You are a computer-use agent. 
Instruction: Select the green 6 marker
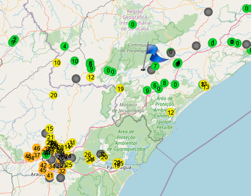coord(154,85)
